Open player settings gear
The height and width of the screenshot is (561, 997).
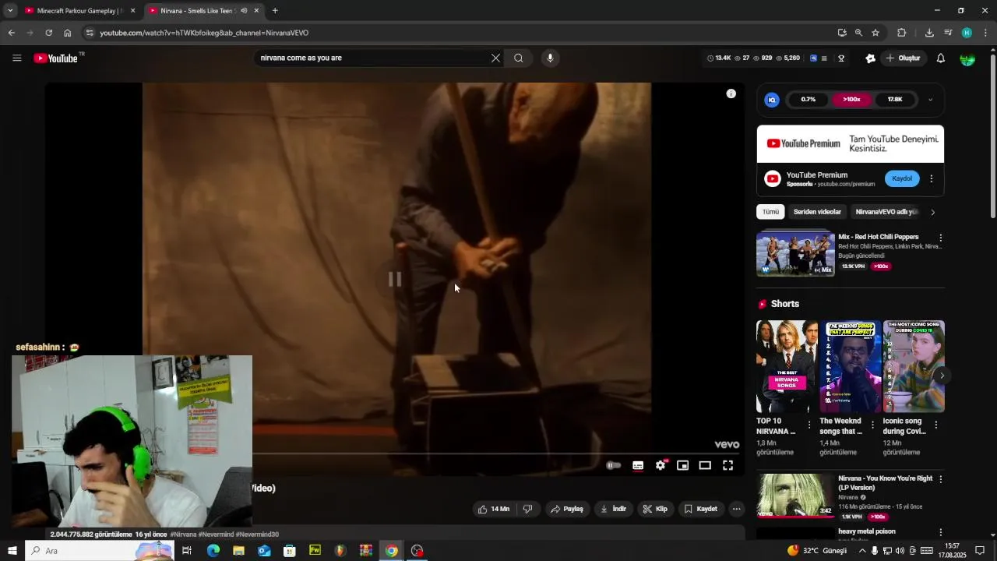pyautogui.click(x=661, y=465)
